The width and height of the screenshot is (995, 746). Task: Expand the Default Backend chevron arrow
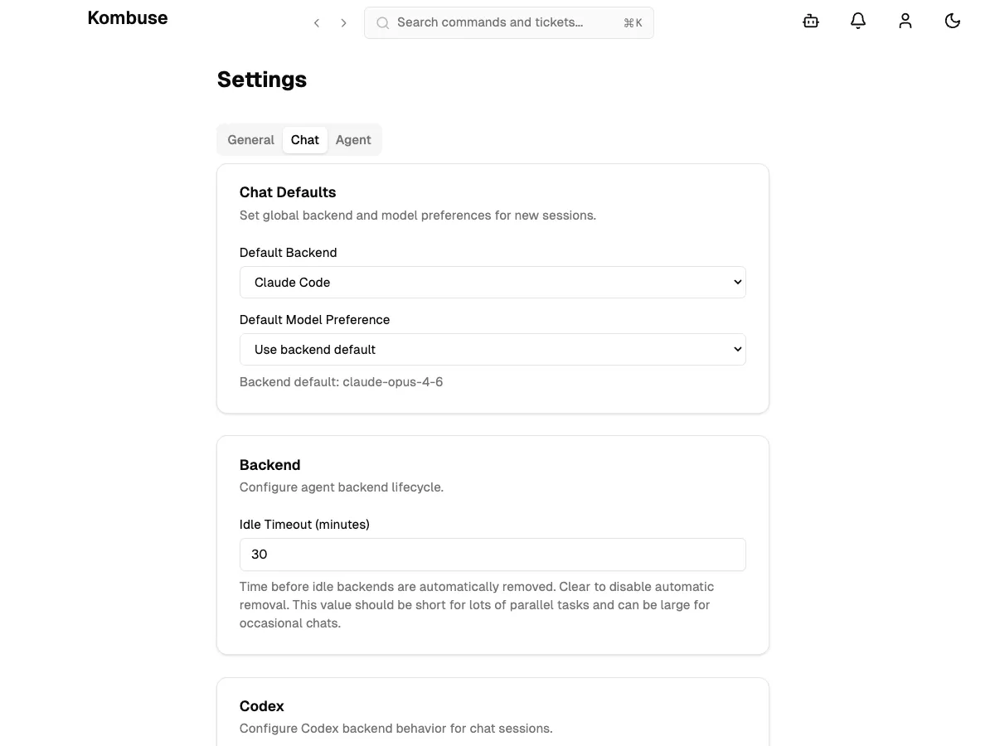736,282
